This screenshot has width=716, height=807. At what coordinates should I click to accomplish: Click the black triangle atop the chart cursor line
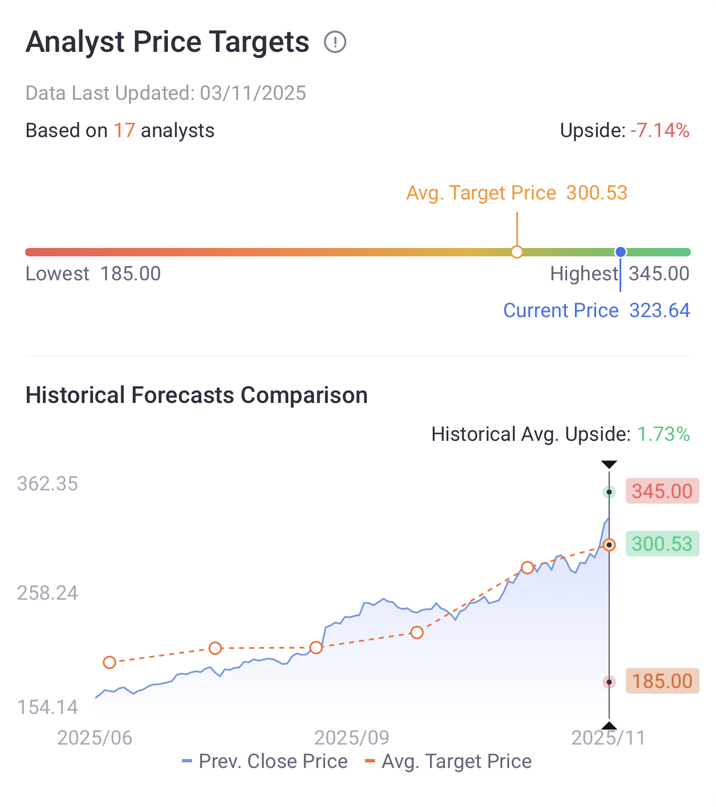point(609,464)
